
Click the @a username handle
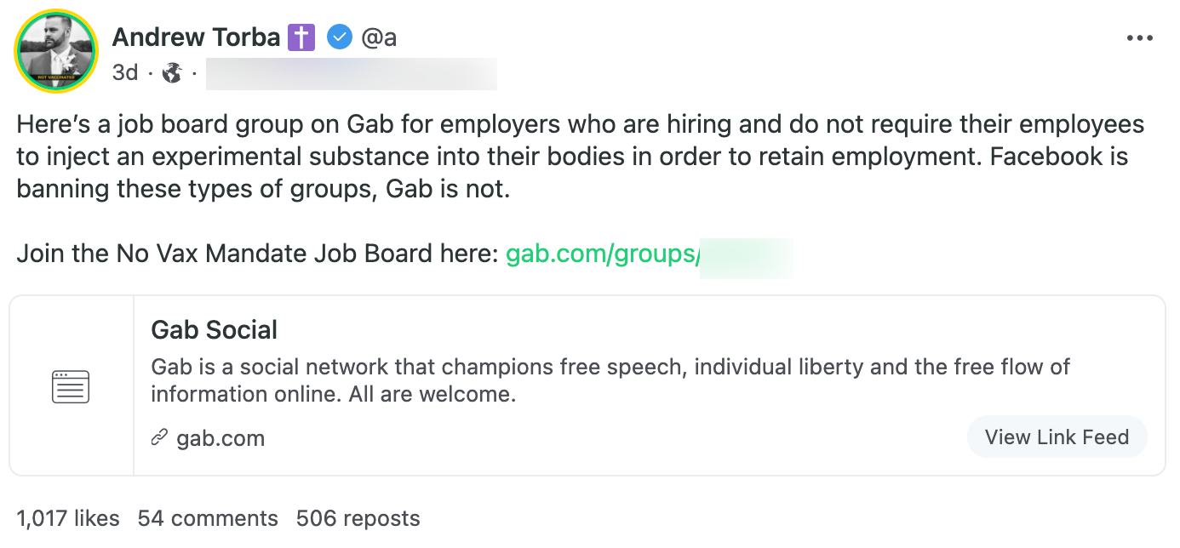pos(379,37)
